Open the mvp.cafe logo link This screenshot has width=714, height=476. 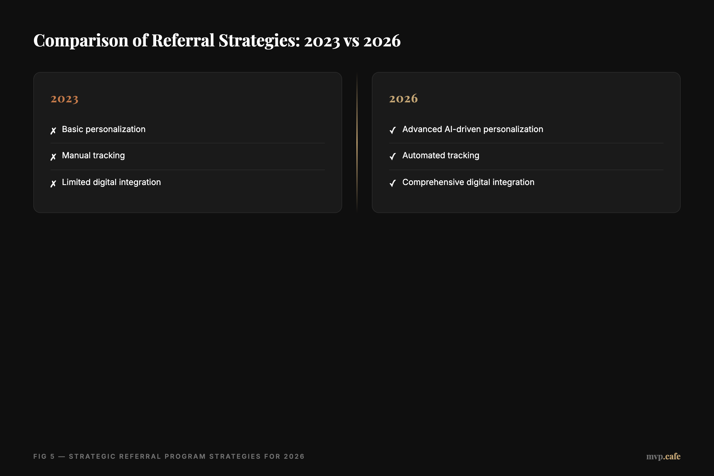[663, 456]
